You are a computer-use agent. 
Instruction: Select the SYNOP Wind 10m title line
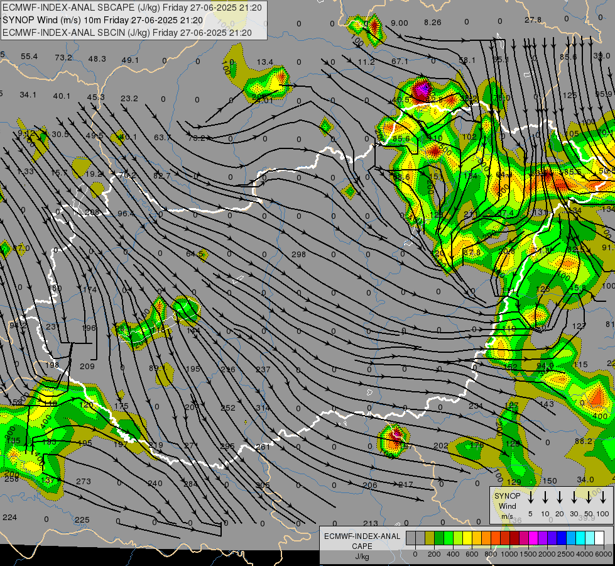click(103, 20)
